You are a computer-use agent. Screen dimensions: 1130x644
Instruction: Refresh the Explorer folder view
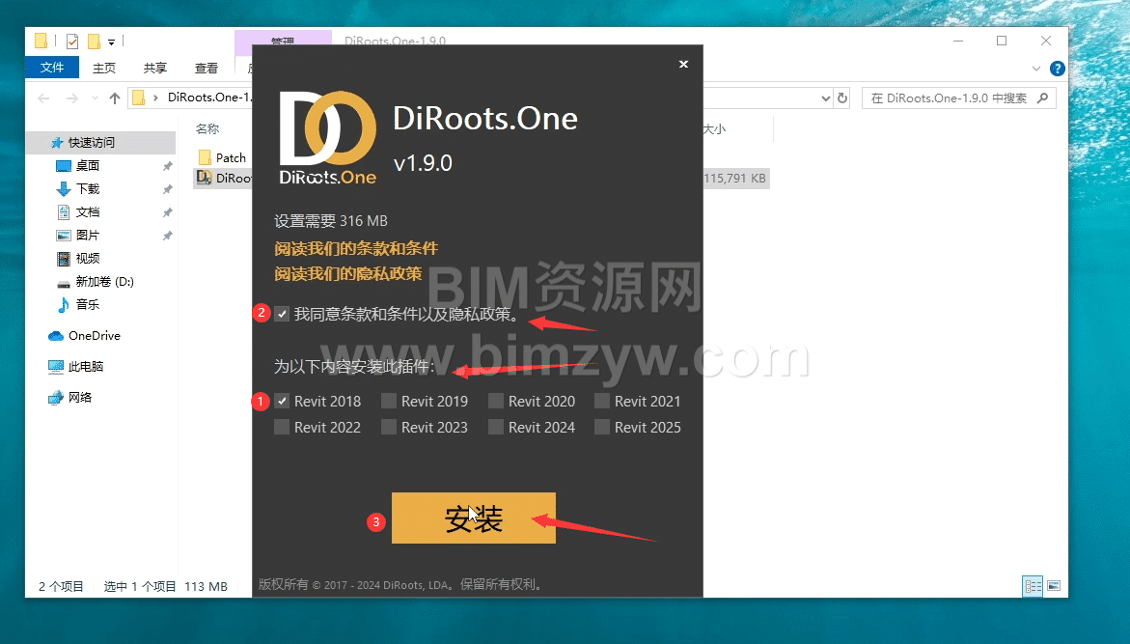coord(842,98)
